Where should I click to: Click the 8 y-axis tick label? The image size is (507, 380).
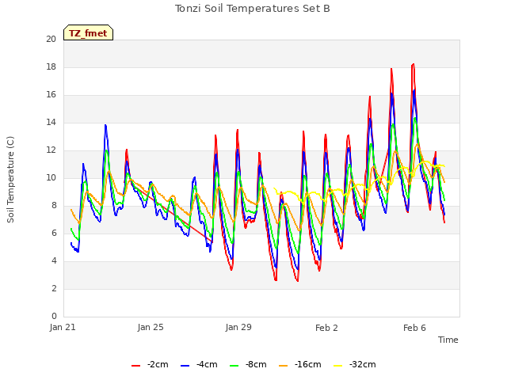tap(54, 206)
